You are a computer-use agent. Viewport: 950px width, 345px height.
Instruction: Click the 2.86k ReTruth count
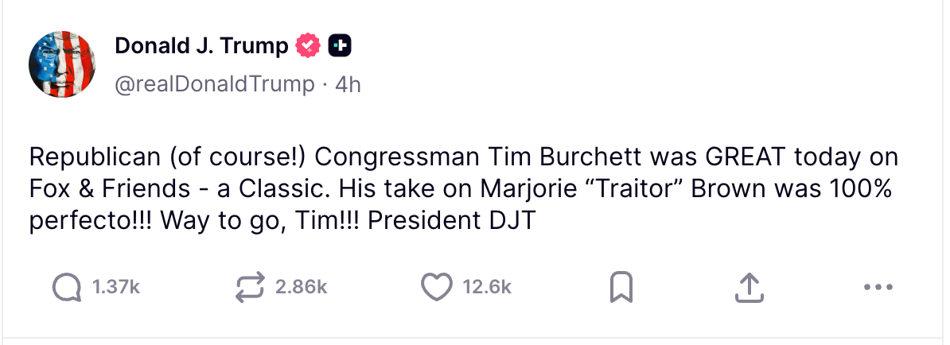[301, 288]
